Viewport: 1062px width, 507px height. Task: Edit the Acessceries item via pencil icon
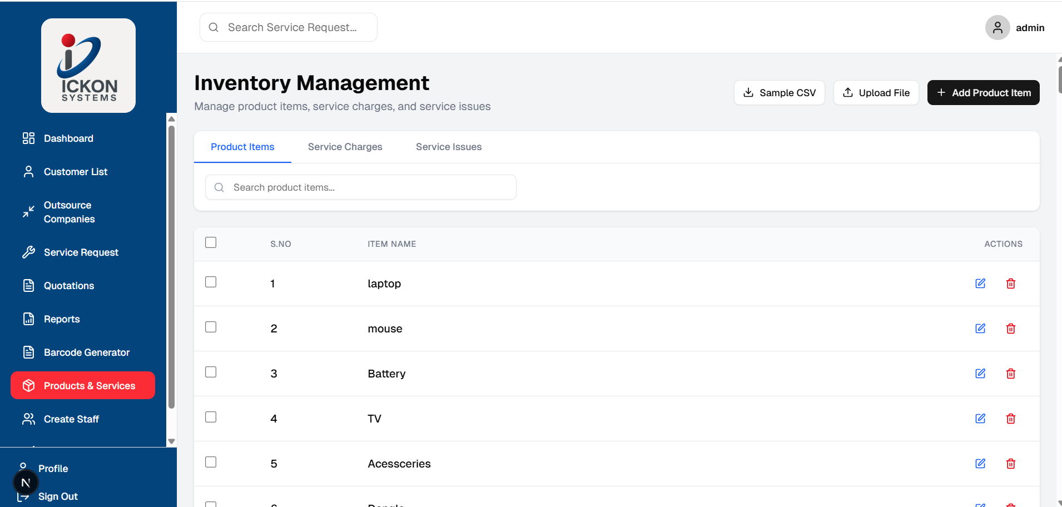tap(980, 464)
